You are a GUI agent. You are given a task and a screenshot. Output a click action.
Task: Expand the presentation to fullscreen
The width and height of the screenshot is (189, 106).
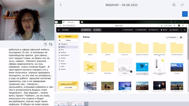185,14
